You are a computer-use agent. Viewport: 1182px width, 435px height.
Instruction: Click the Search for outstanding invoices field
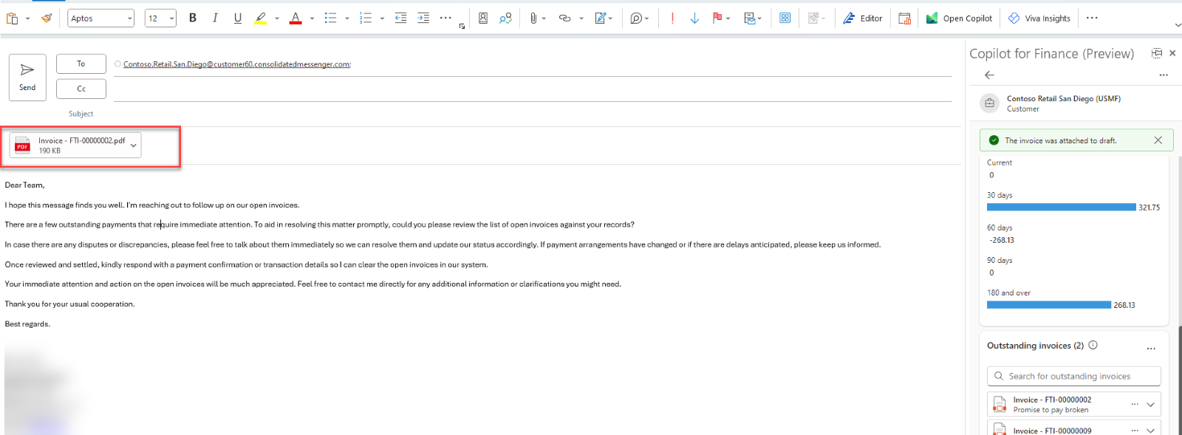1073,376
